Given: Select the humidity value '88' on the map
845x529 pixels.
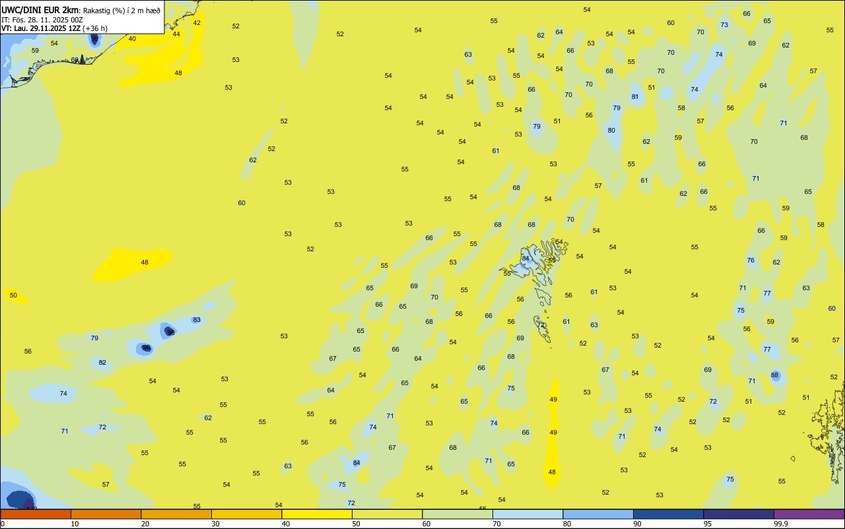Looking at the screenshot, I should [x=774, y=375].
